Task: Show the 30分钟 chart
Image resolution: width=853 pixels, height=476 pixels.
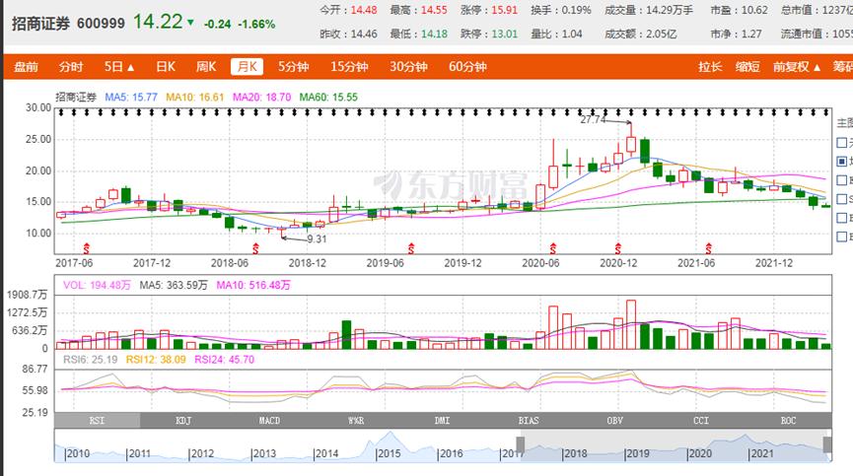Action: 408,67
